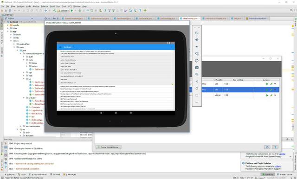Viewport: 297px width, 179px height.
Task: Expand the androidTest folder in the project tree
Action: [x=14, y=44]
